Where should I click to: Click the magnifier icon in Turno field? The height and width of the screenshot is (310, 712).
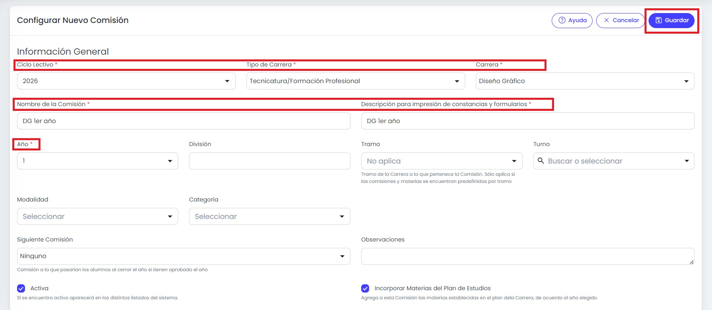pyautogui.click(x=541, y=161)
